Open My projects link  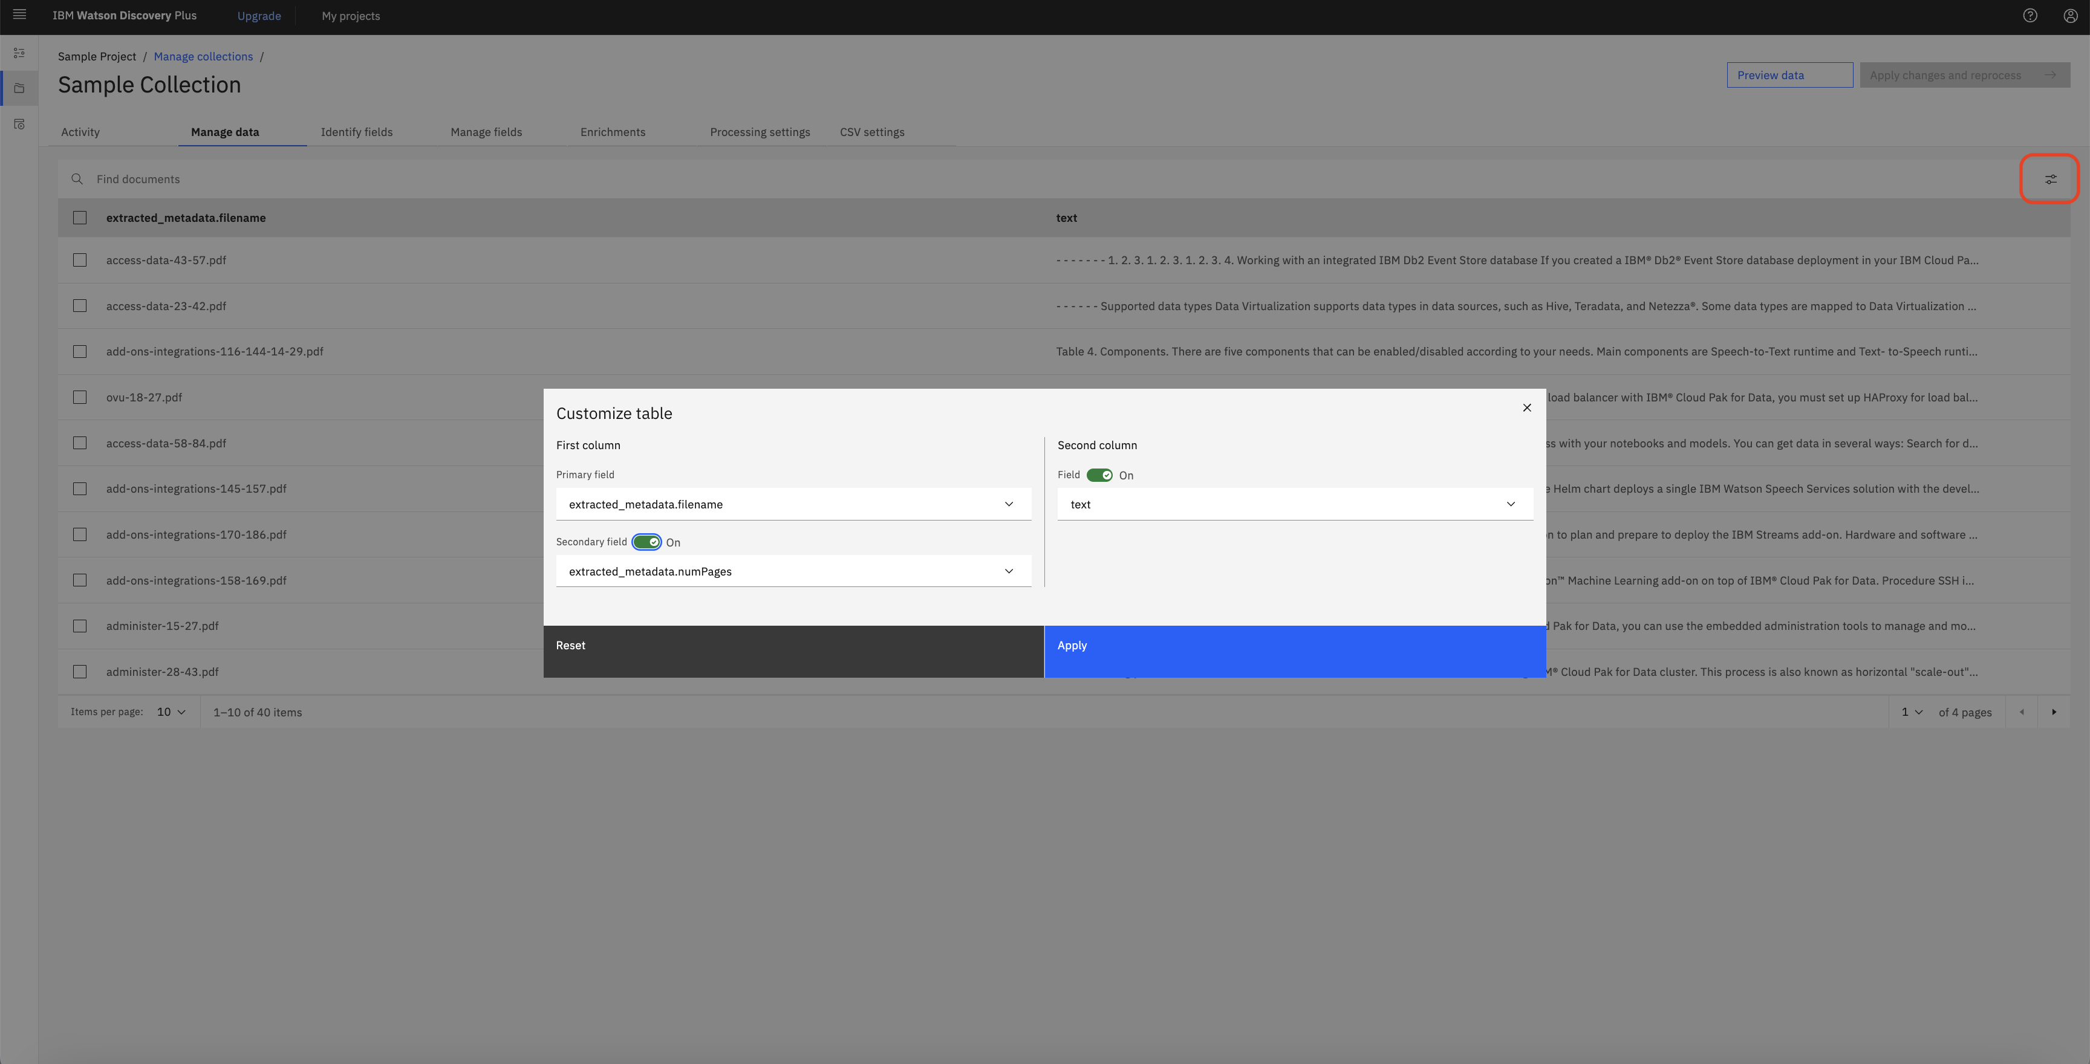[351, 16]
